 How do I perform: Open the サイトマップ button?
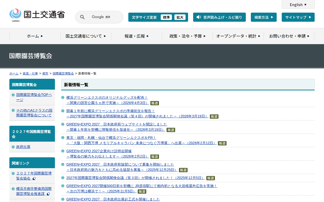point(298,17)
